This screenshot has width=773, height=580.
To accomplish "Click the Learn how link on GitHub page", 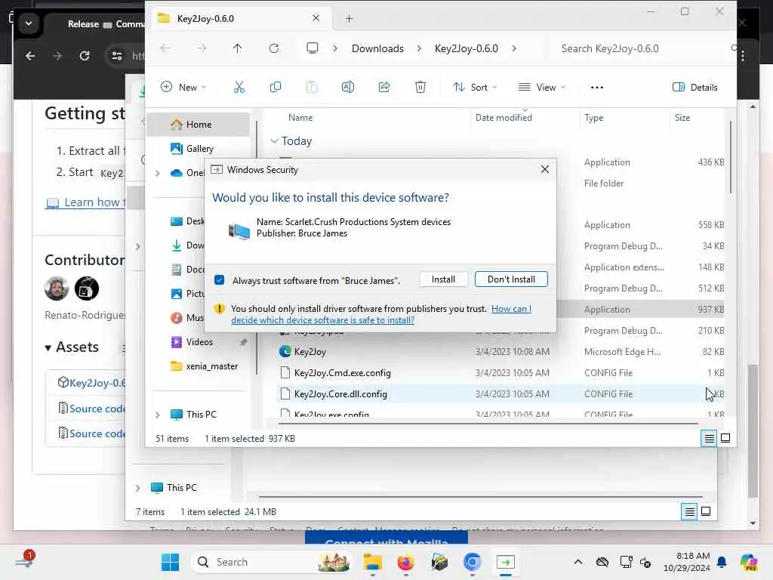I will click(85, 202).
